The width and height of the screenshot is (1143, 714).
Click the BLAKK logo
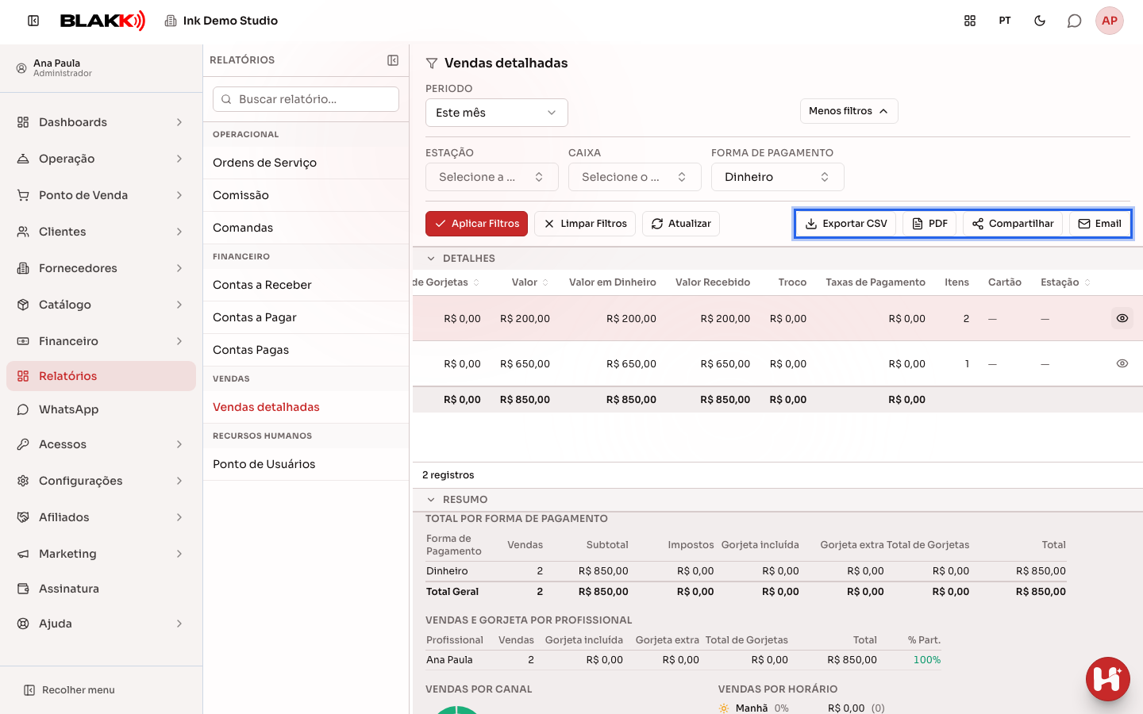(102, 21)
